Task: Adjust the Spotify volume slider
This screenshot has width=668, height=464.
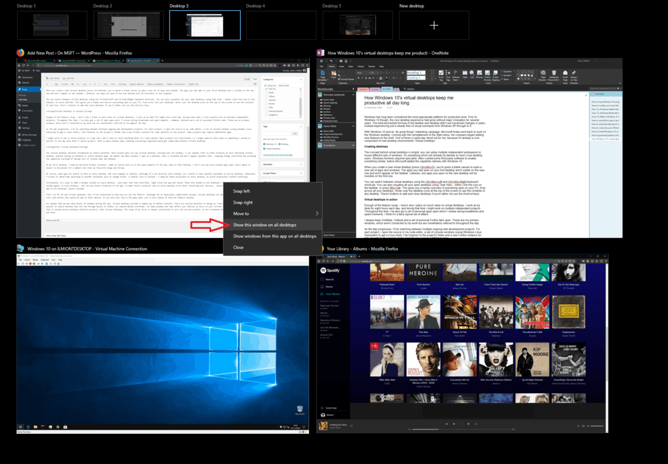Action: pos(597,426)
